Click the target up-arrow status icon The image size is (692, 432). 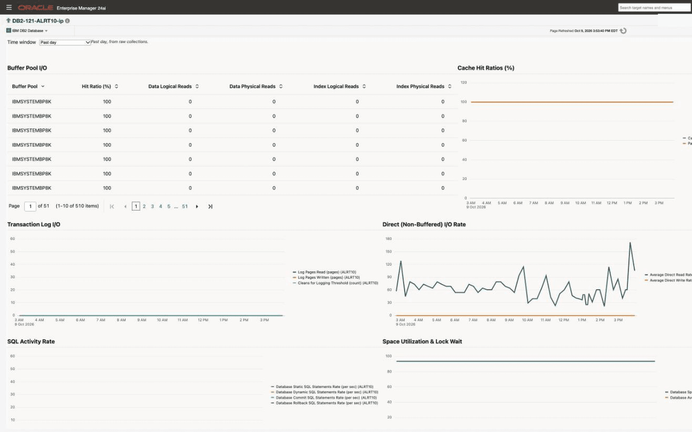8,20
